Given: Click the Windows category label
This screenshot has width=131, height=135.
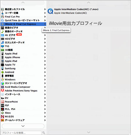Looking at the screenshot, I should (x=10, y=80).
